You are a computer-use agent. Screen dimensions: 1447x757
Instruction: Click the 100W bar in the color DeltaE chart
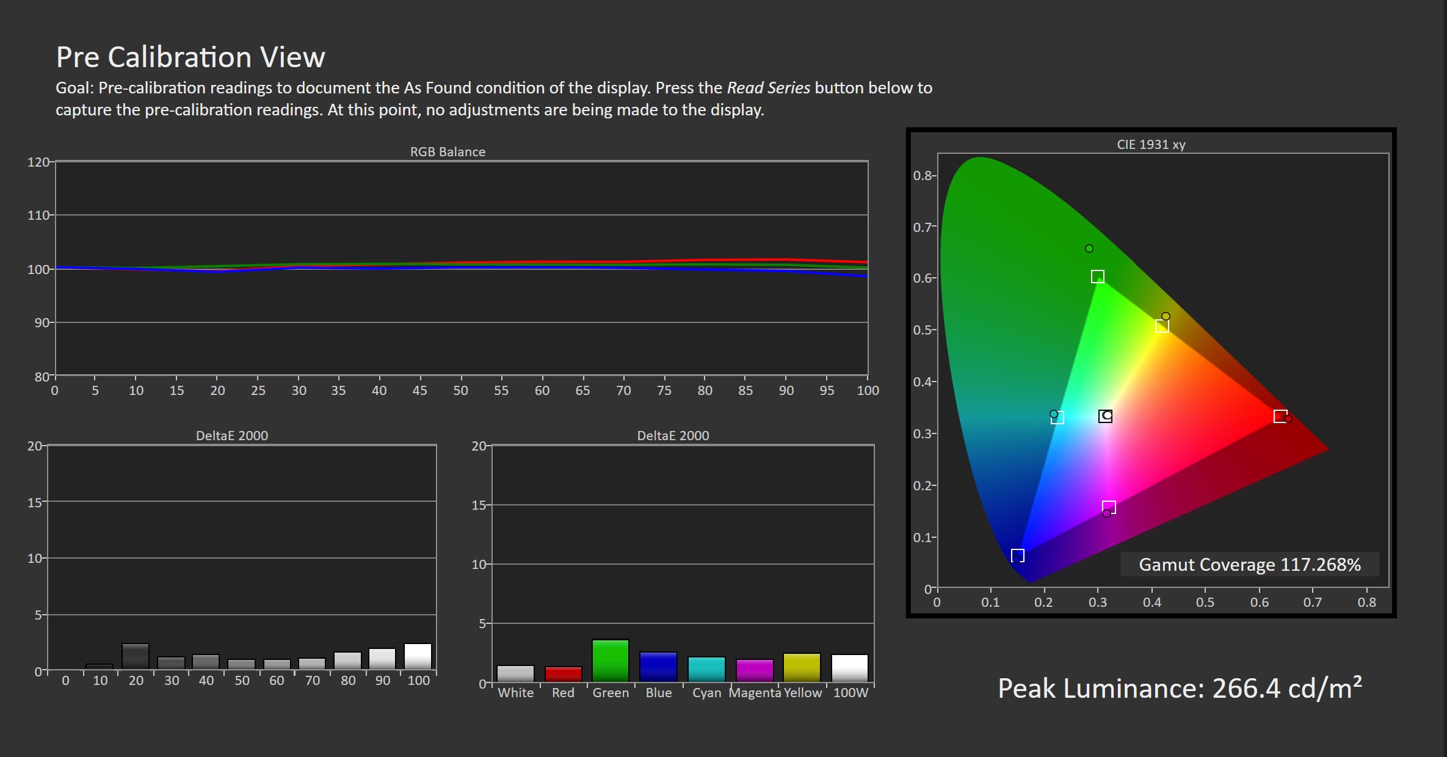coord(850,668)
